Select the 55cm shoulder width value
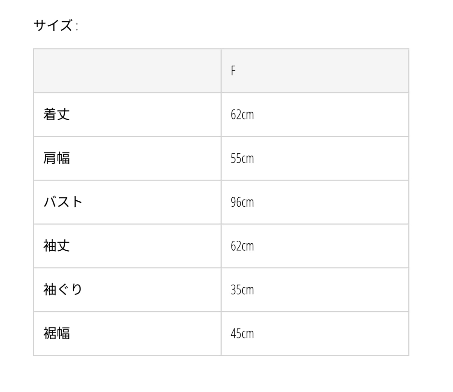 click(x=242, y=159)
